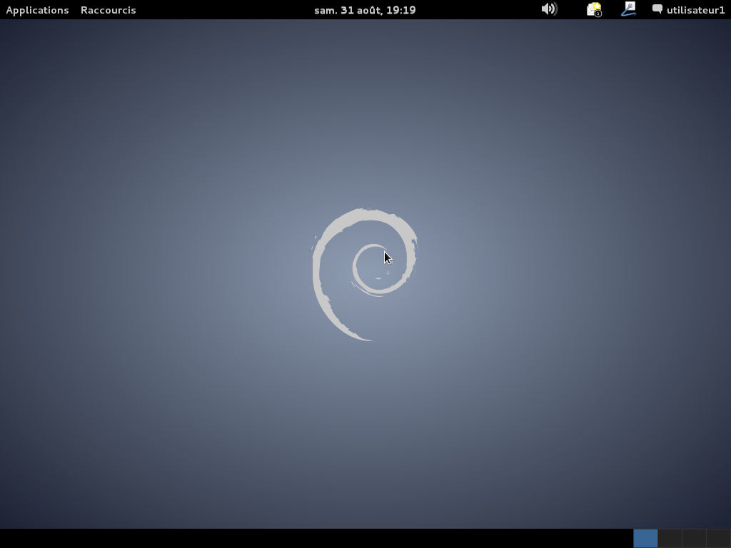Open the Raccourcis menu
The image size is (731, 548).
(x=108, y=10)
